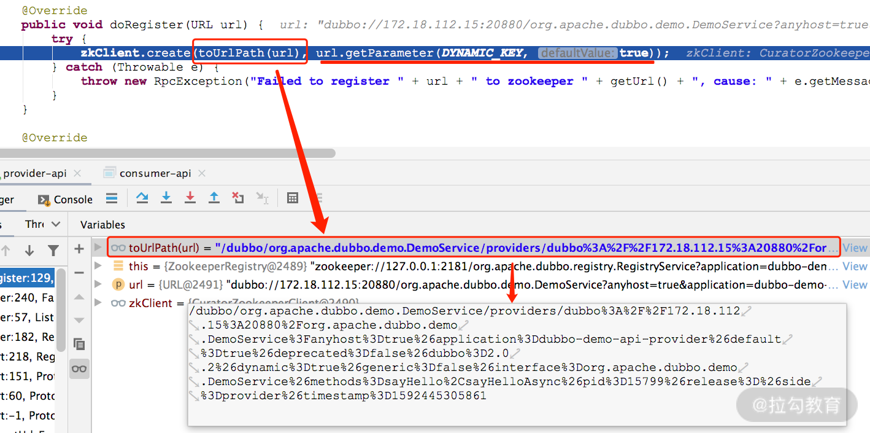Viewport: 870px width, 433px height.
Task: Expand the toUrlPath(url) variable node
Action: point(98,248)
